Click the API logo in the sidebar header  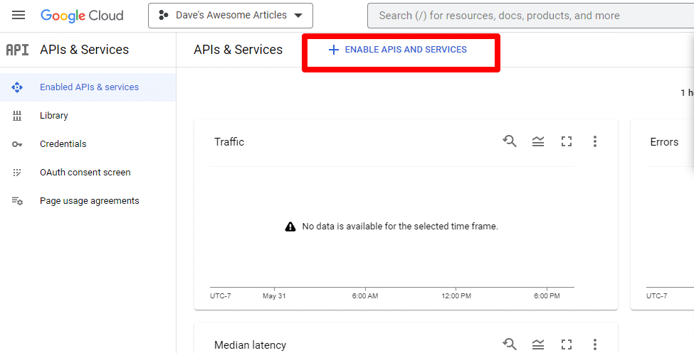click(17, 50)
